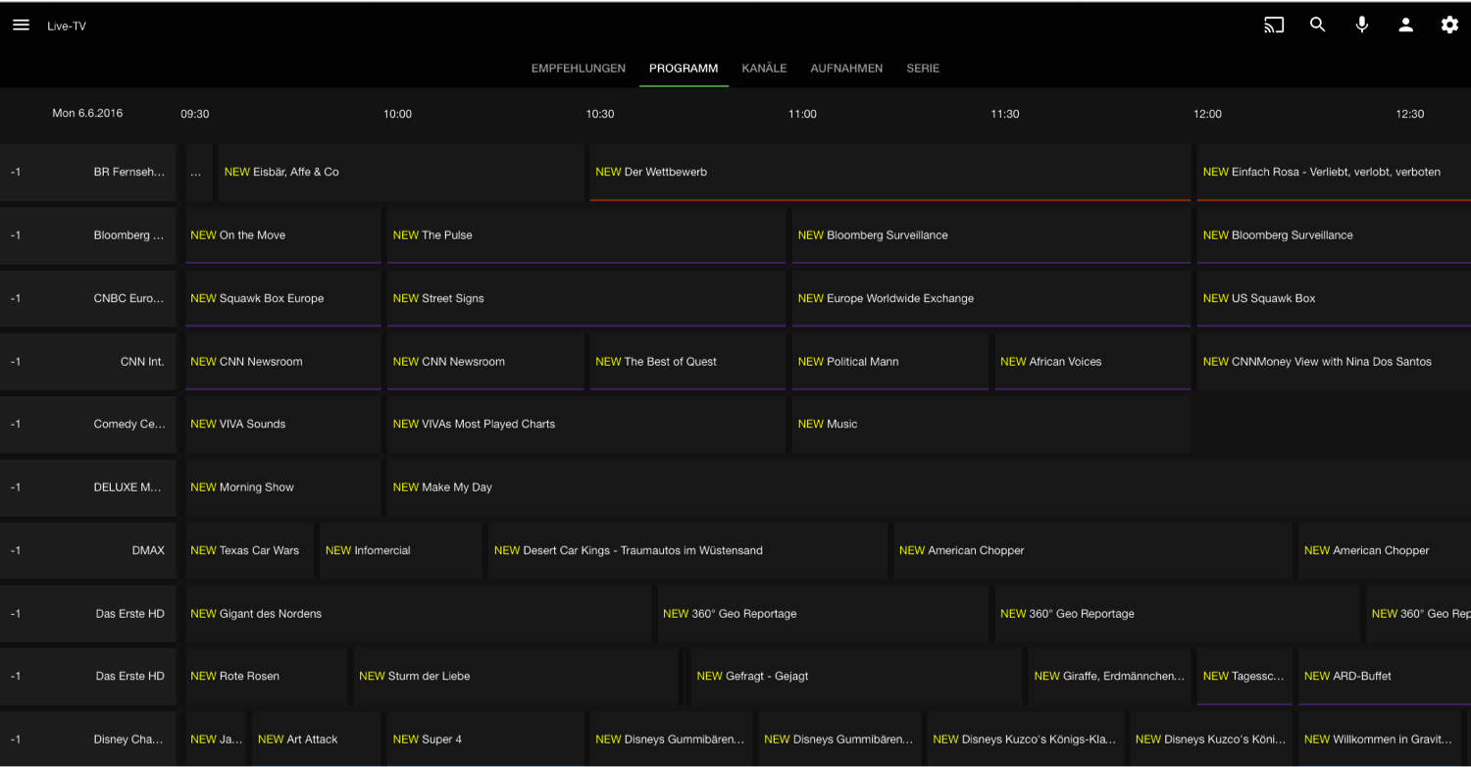
Task: Click the Infomercial program
Action: (401, 550)
